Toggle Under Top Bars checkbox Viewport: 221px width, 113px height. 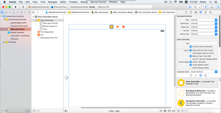190,62
